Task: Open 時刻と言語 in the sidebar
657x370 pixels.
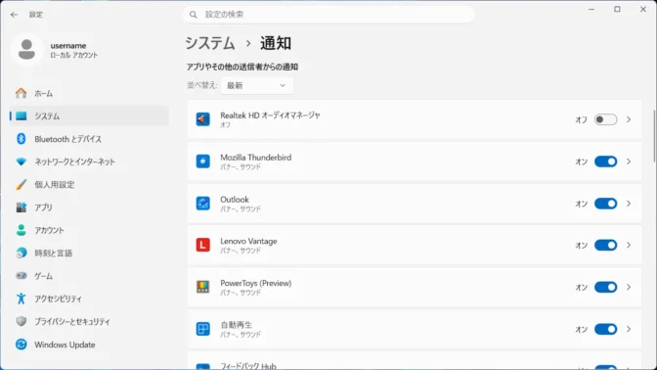Action: [x=89, y=253]
